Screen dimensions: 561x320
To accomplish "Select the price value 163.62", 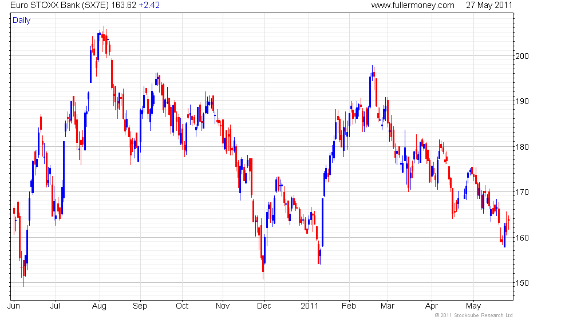I will (124, 5).
